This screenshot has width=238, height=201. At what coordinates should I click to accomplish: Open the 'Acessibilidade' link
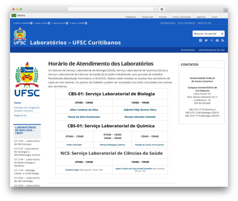click(168, 23)
